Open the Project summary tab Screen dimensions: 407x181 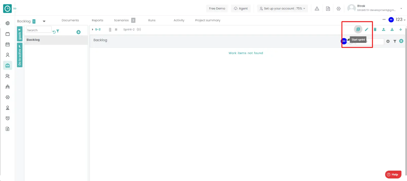tap(208, 20)
